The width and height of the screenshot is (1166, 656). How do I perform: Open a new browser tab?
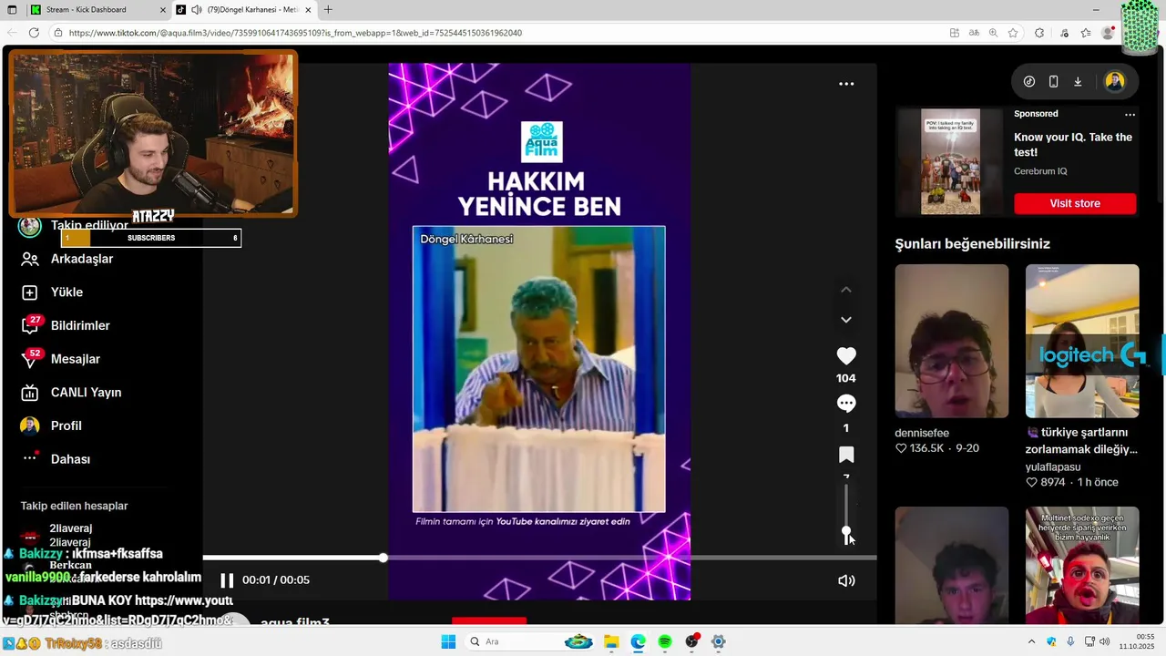coord(328,10)
